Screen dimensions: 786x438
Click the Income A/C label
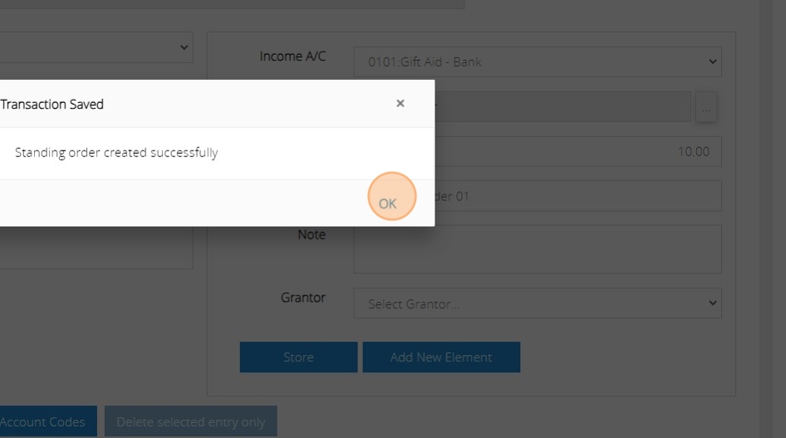pos(292,57)
